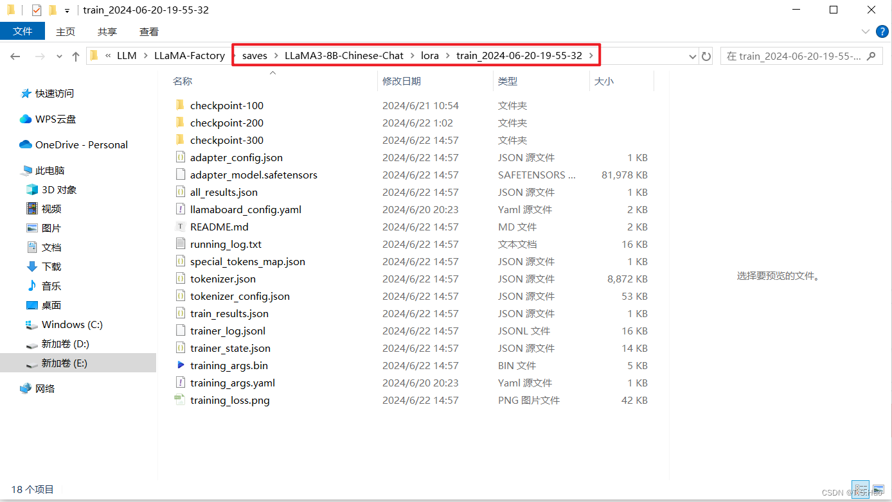
Task: Expand chevron after LLaMA-Factory in path
Action: pyautogui.click(x=234, y=56)
